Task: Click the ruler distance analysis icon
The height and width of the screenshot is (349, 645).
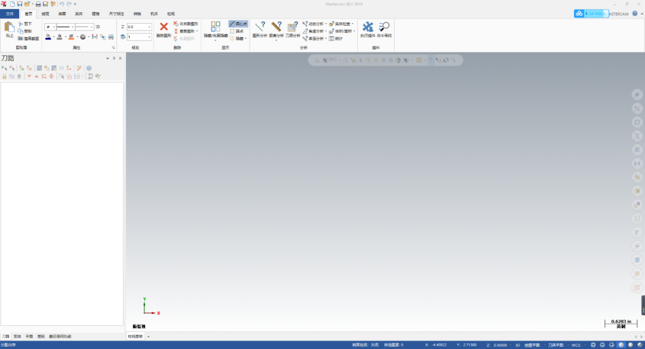Action: [x=276, y=27]
